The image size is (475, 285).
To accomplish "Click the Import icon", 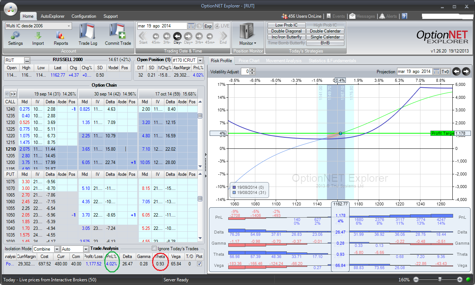I will coord(38,36).
